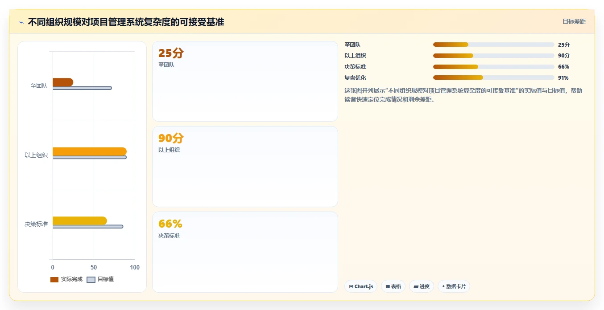
Task: Click the 以上组织 progress bar
Action: coord(493,56)
